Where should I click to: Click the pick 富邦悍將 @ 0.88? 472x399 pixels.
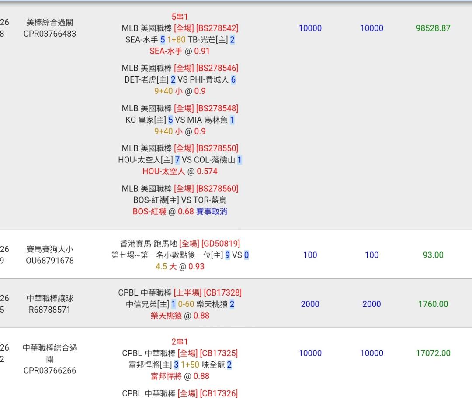[x=180, y=376]
